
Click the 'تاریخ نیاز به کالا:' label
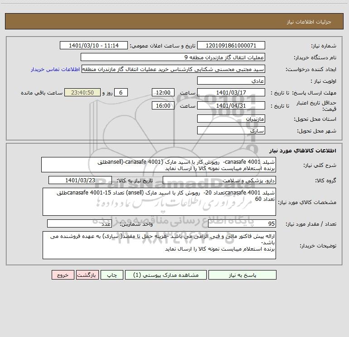pos(135,180)
